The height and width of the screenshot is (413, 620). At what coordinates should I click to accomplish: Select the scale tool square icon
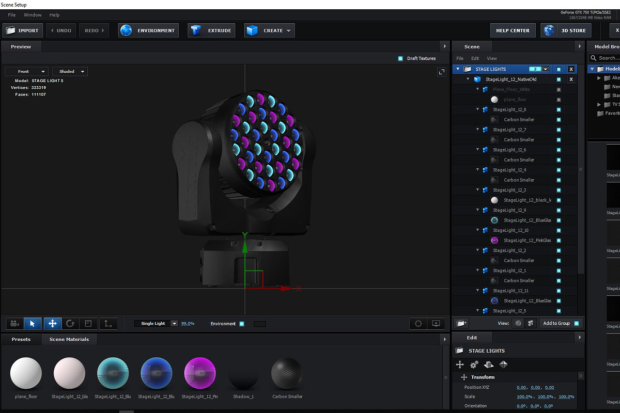coord(88,324)
